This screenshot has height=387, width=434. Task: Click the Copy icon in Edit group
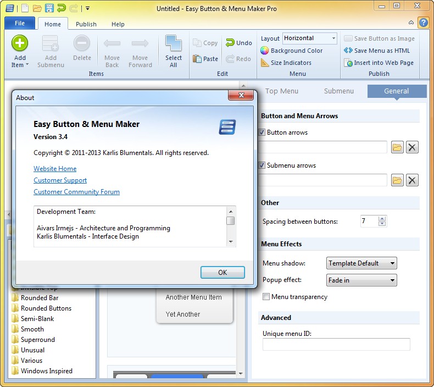[197, 43]
